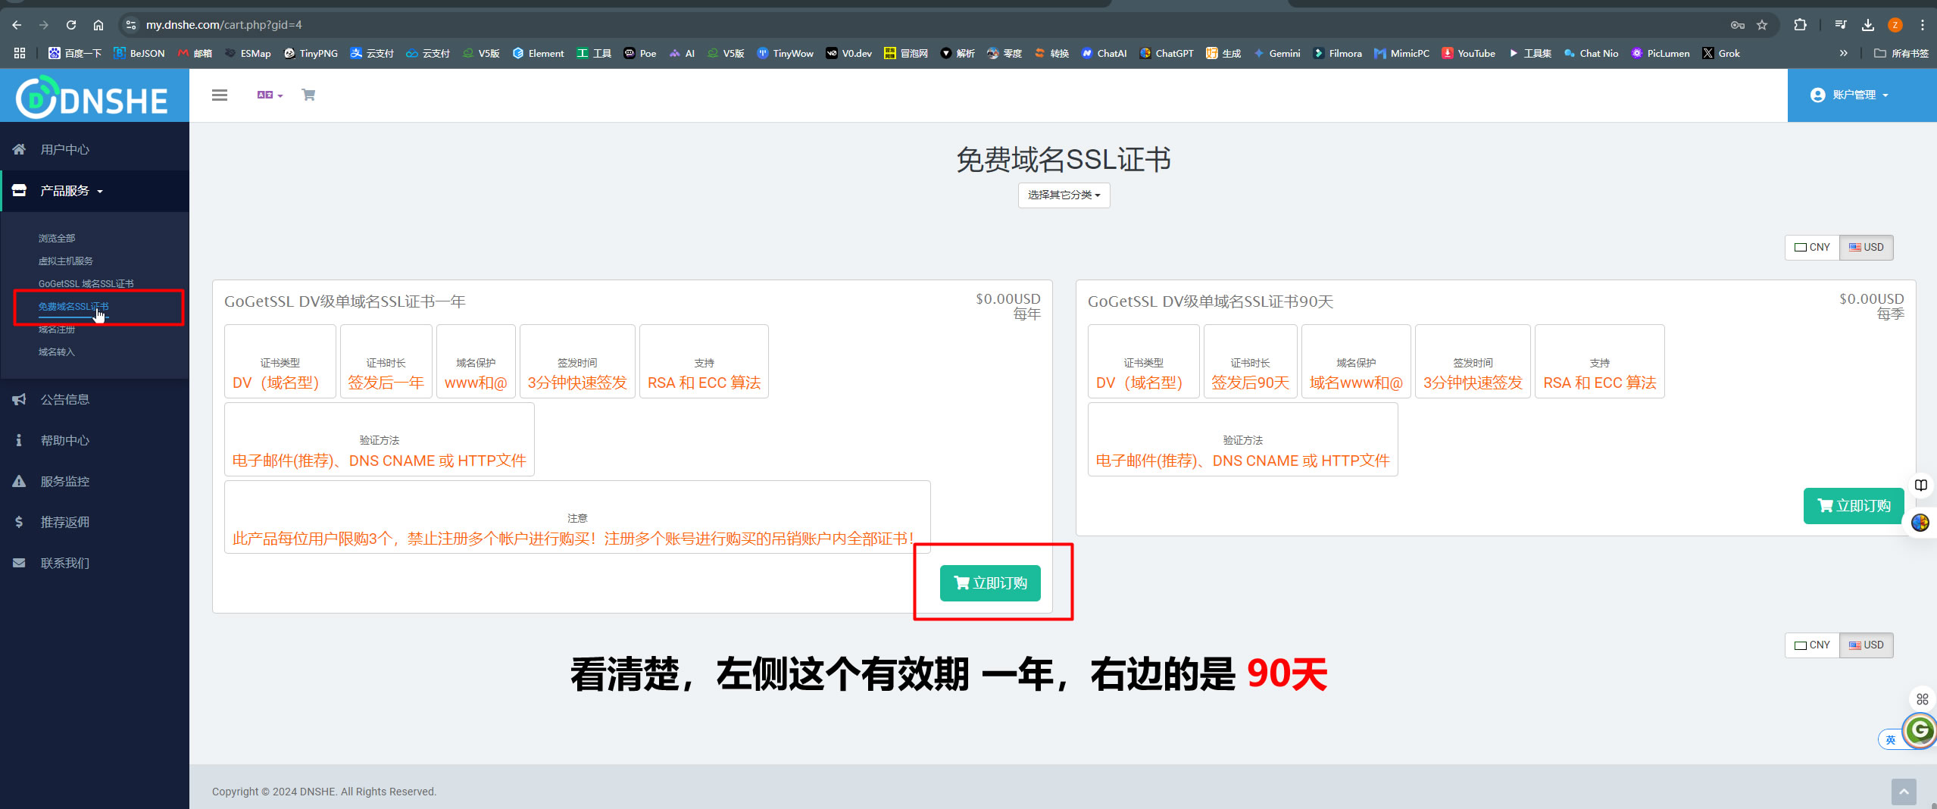The height and width of the screenshot is (809, 1937).
Task: Open the Element bookmark
Action: pyautogui.click(x=539, y=53)
